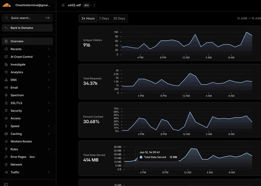Expand the Traffic chevron

click(x=49, y=172)
